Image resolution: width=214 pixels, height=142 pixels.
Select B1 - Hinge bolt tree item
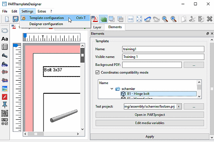coord(138,94)
